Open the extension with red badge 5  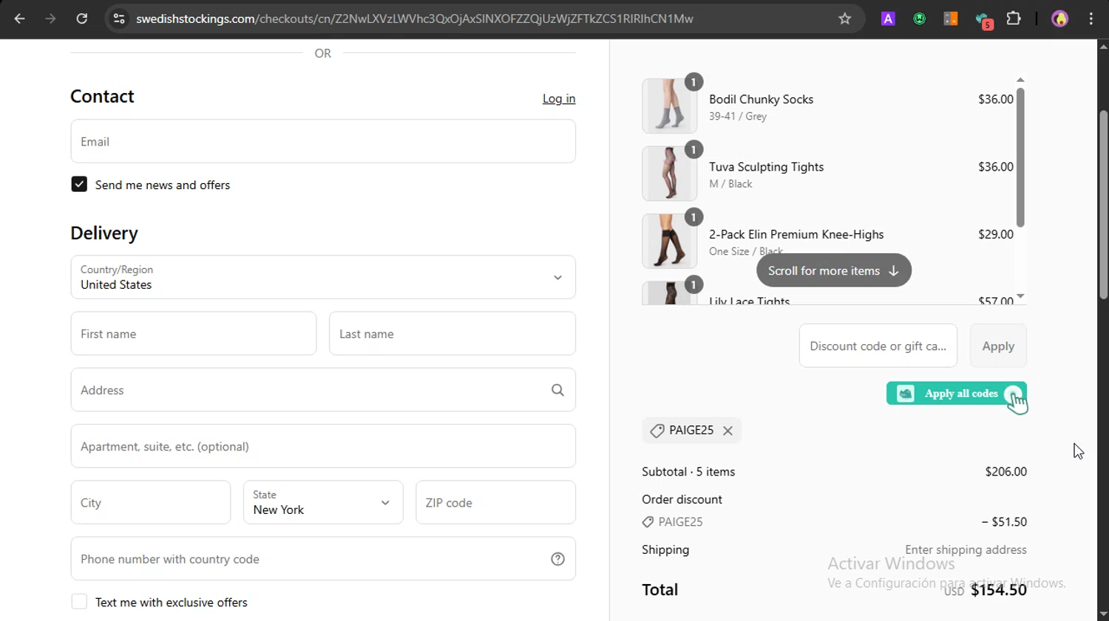pyautogui.click(x=983, y=21)
